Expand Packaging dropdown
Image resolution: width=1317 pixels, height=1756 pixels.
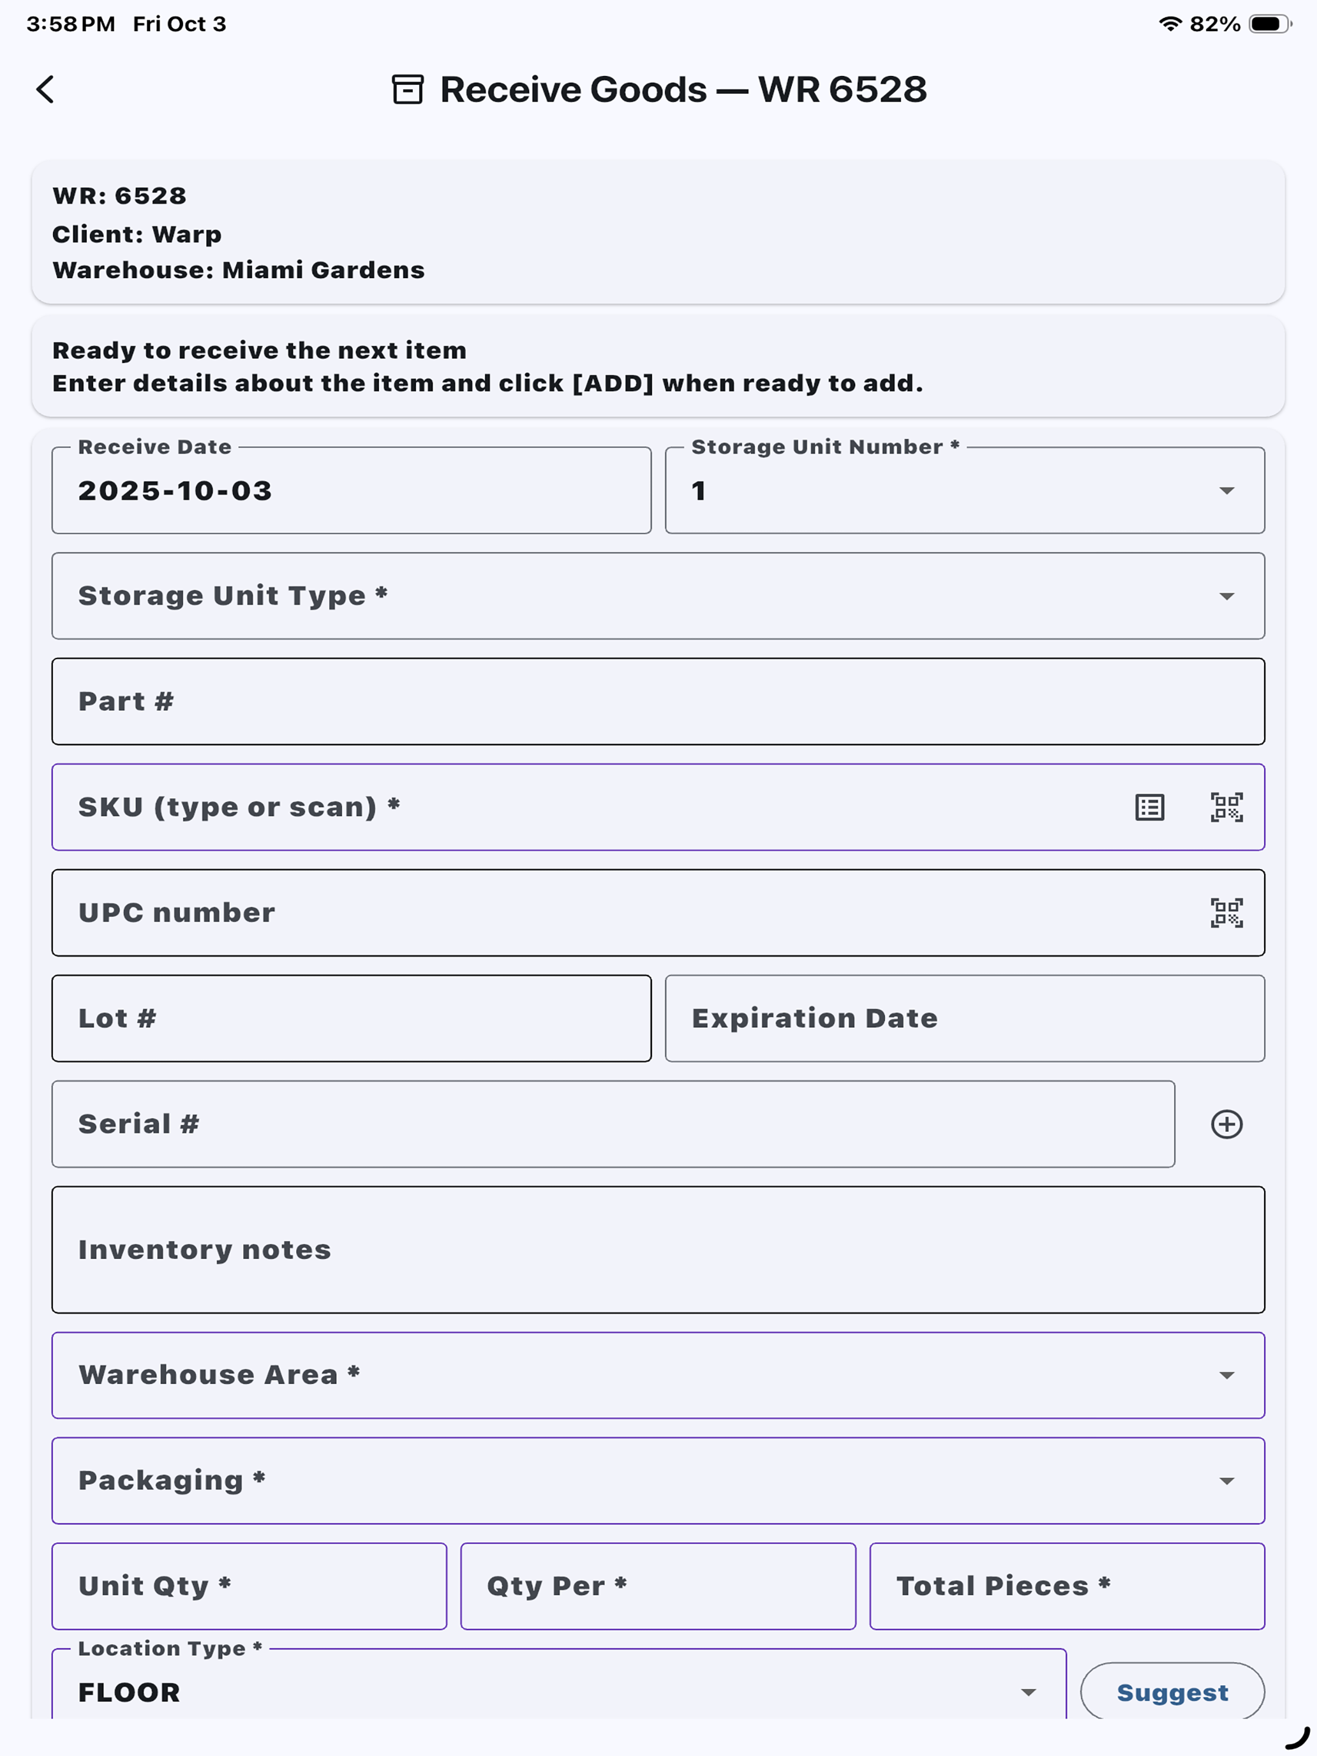click(x=658, y=1480)
